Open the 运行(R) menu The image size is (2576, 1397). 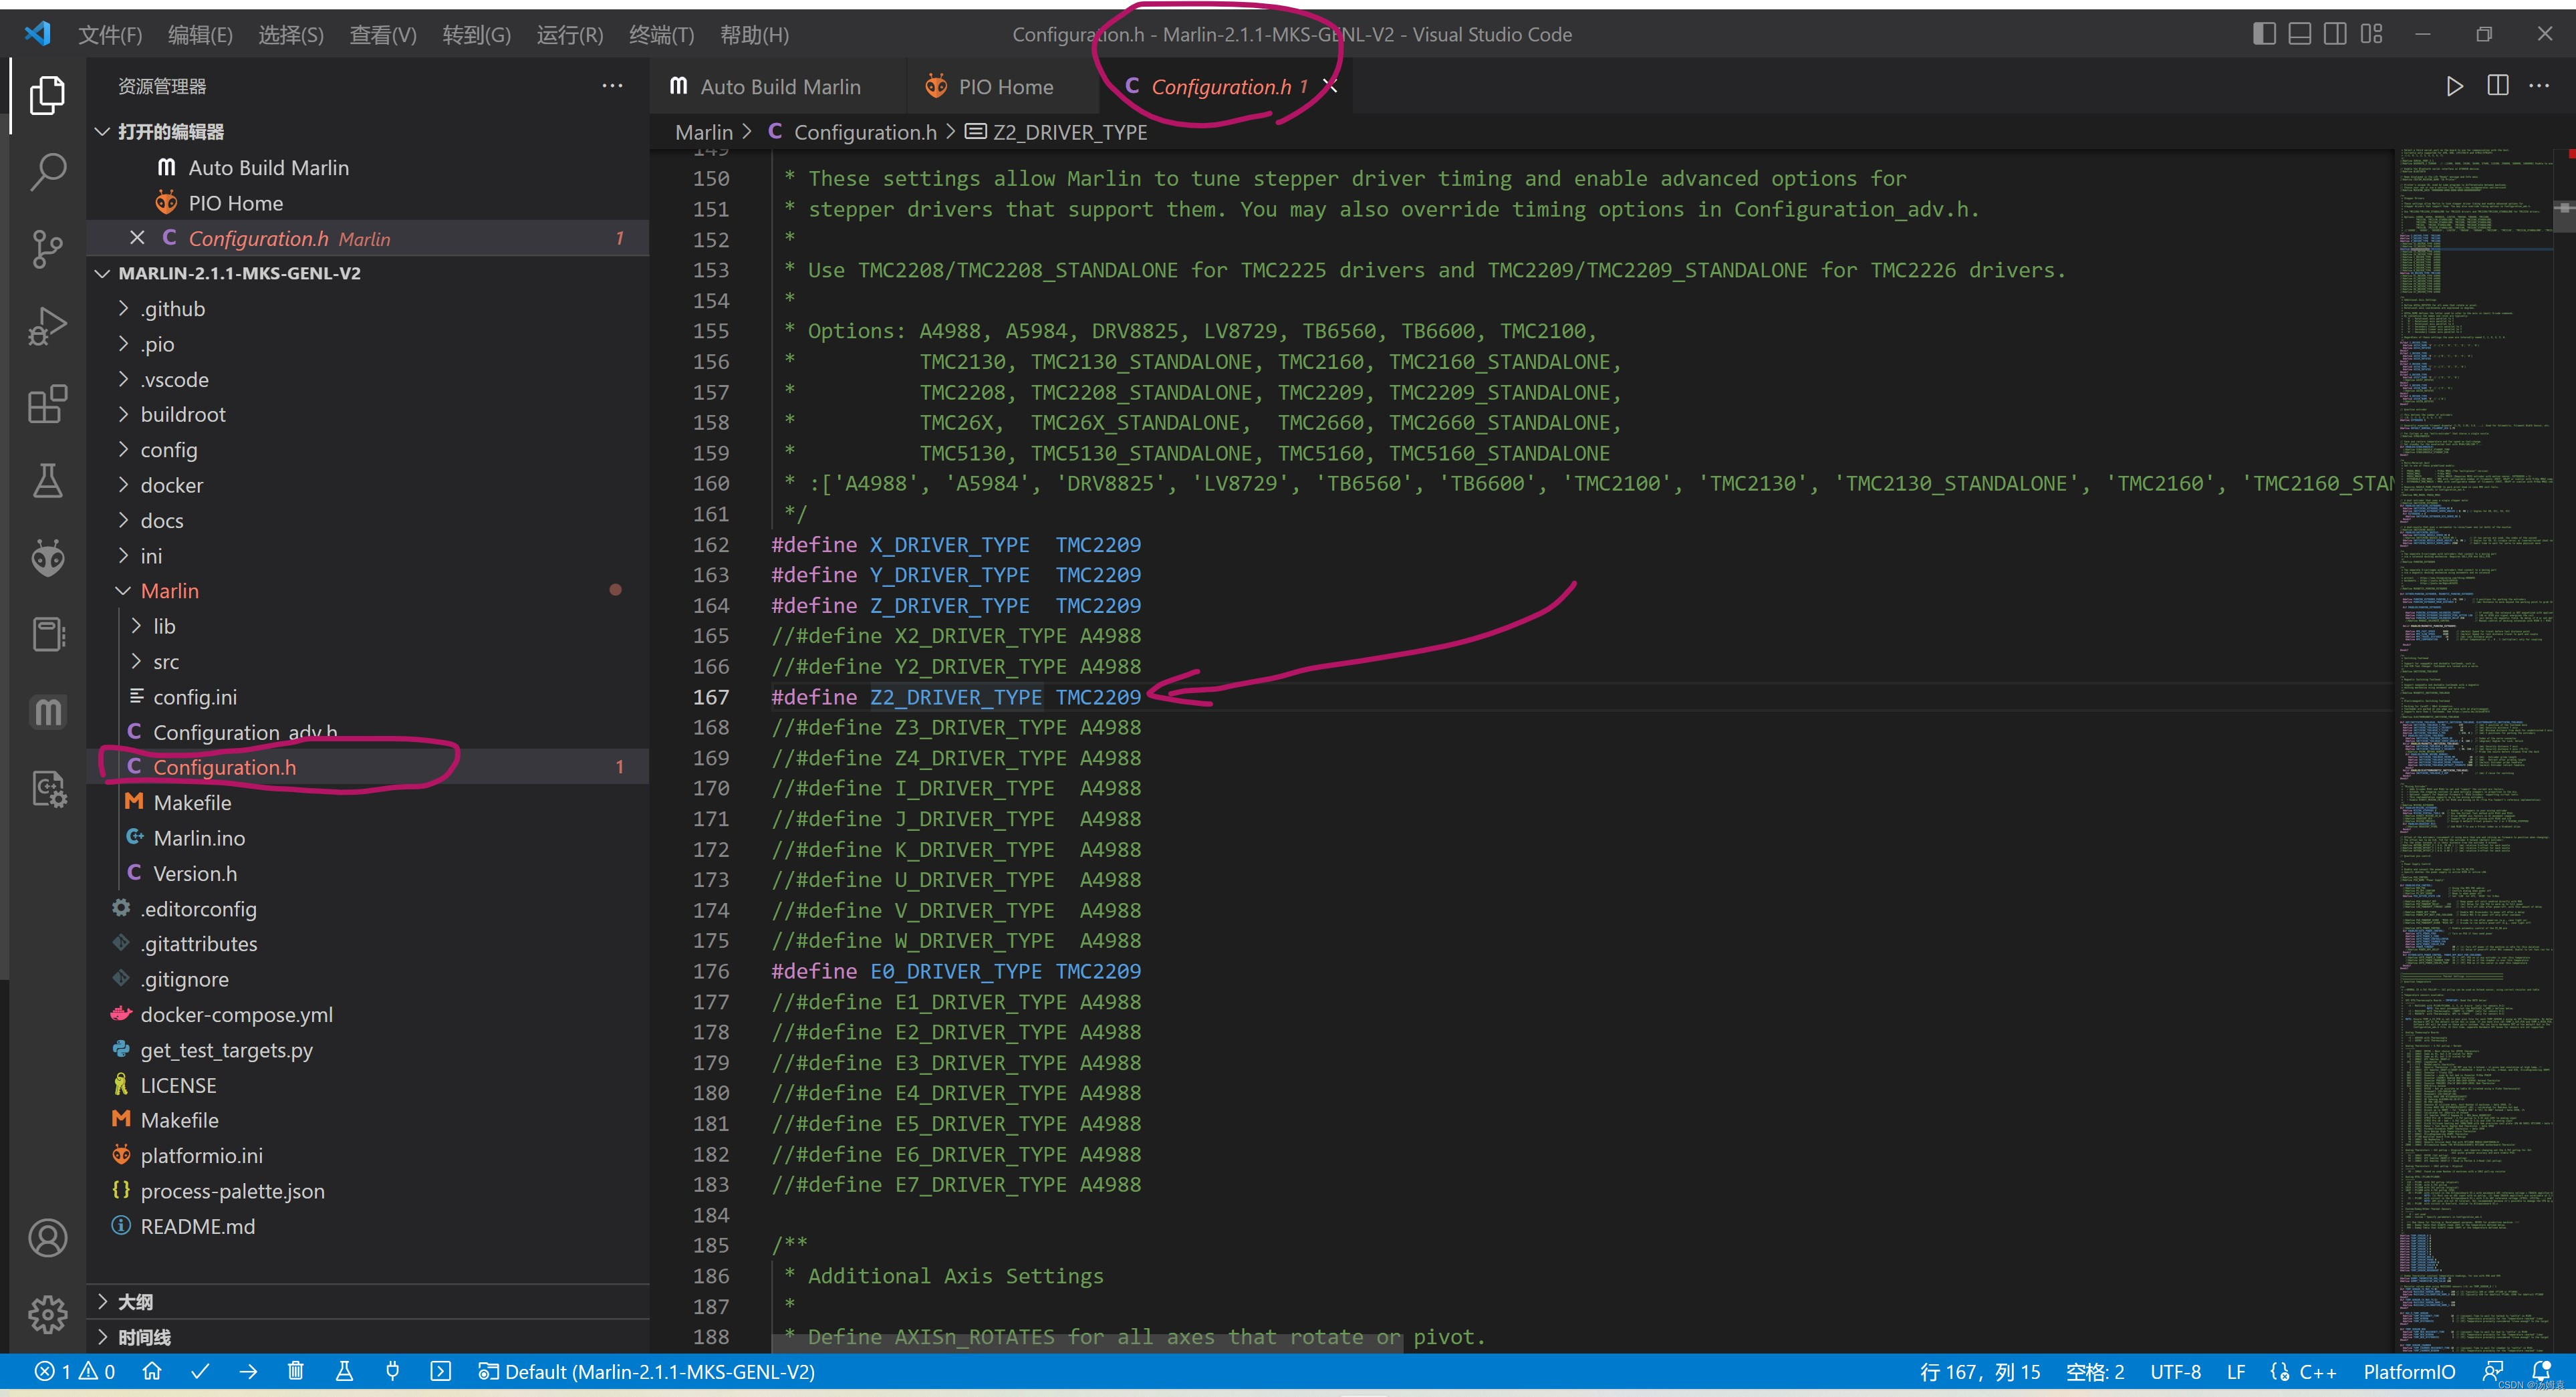pos(569,35)
